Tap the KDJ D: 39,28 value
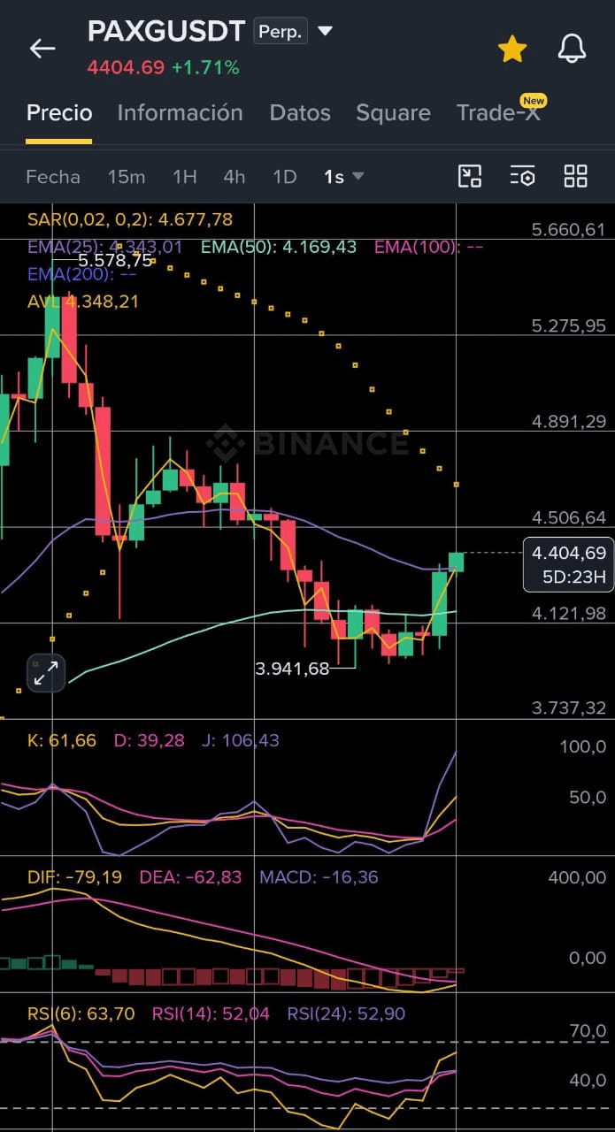Image resolution: width=615 pixels, height=1132 pixels. click(150, 740)
